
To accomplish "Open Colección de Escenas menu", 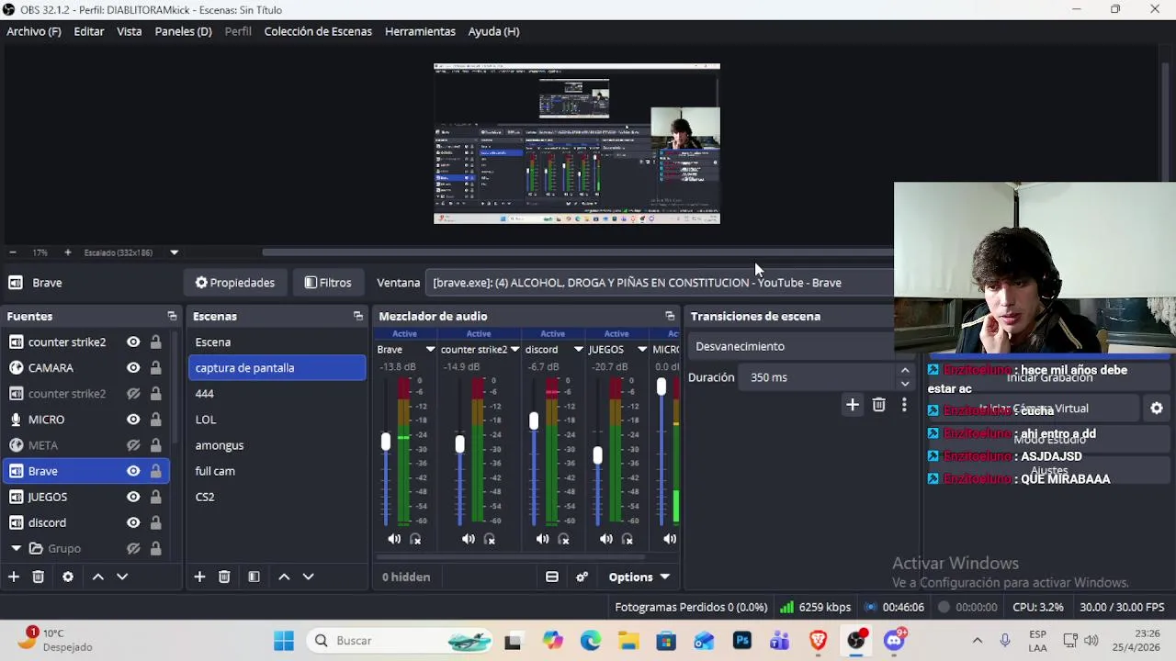I will [x=318, y=31].
